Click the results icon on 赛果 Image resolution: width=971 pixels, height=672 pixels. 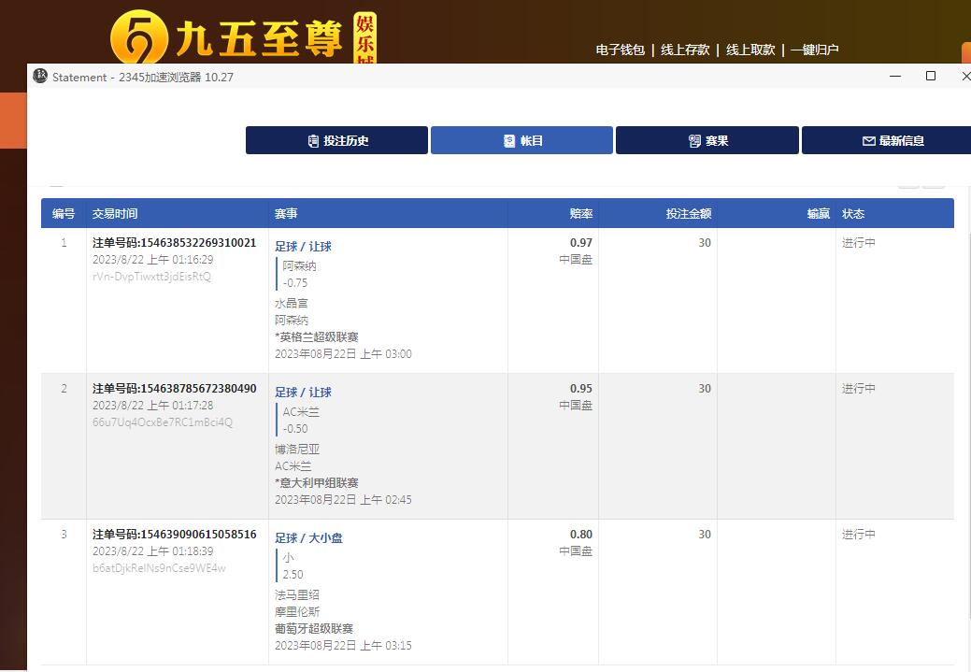point(694,141)
